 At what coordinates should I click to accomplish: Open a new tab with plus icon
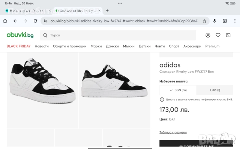coord(107,10)
